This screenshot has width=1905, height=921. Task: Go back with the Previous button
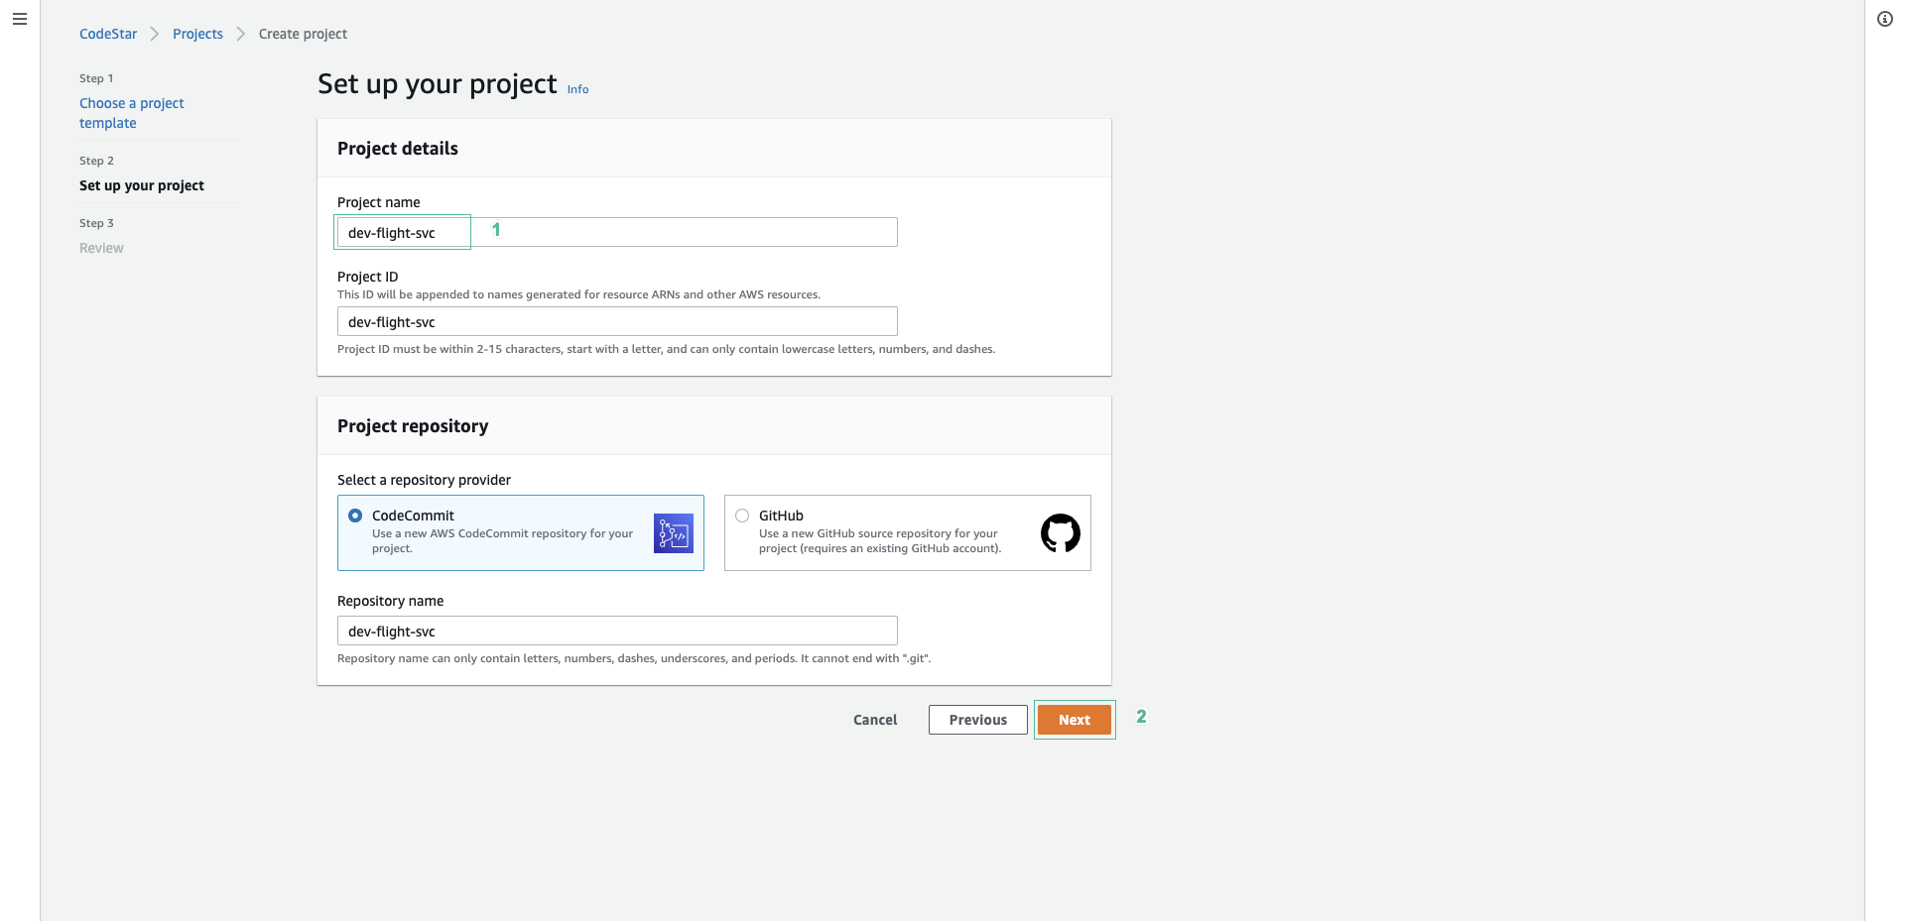click(x=977, y=720)
